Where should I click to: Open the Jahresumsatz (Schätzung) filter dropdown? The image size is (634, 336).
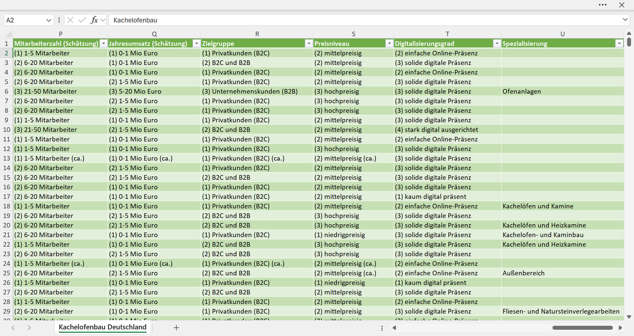coord(196,43)
